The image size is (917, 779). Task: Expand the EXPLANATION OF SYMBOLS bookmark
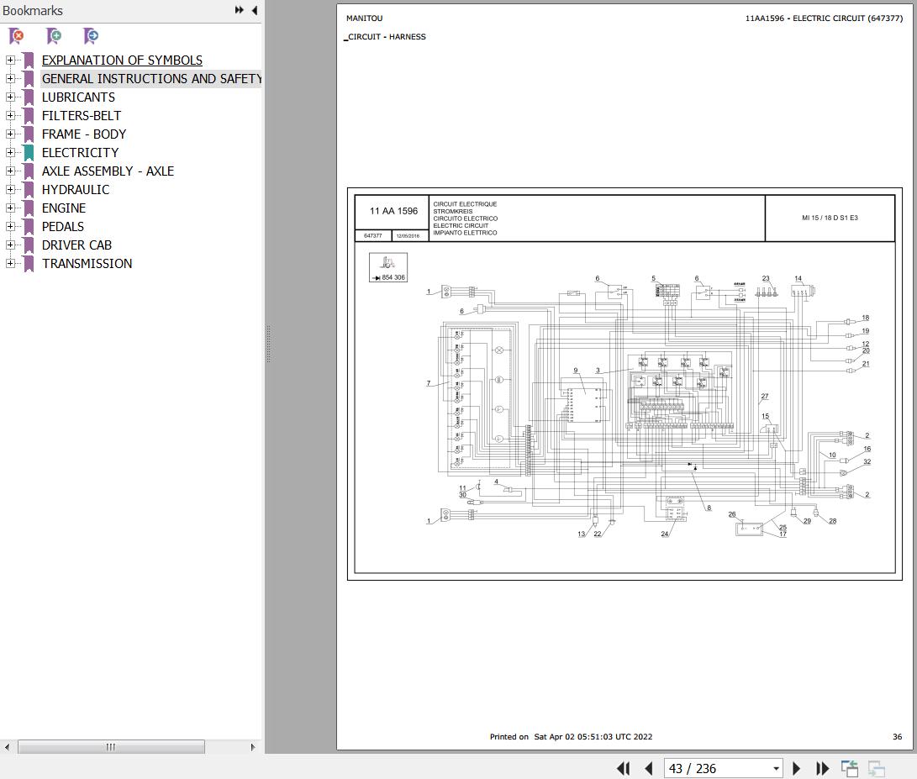coord(10,60)
